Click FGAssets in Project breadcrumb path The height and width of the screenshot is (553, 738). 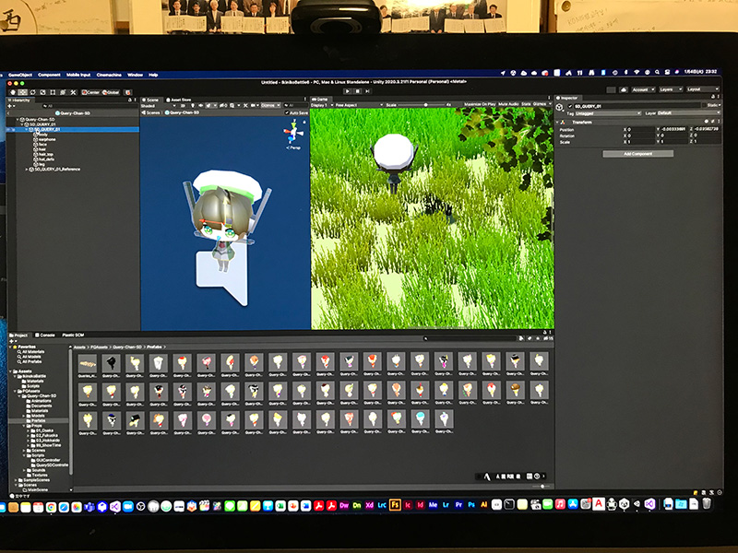coord(99,347)
